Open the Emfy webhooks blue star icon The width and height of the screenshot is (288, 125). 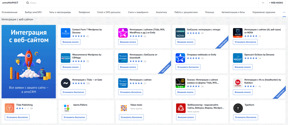180,58
